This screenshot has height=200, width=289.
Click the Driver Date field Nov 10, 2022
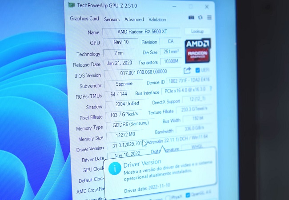[x=127, y=155]
